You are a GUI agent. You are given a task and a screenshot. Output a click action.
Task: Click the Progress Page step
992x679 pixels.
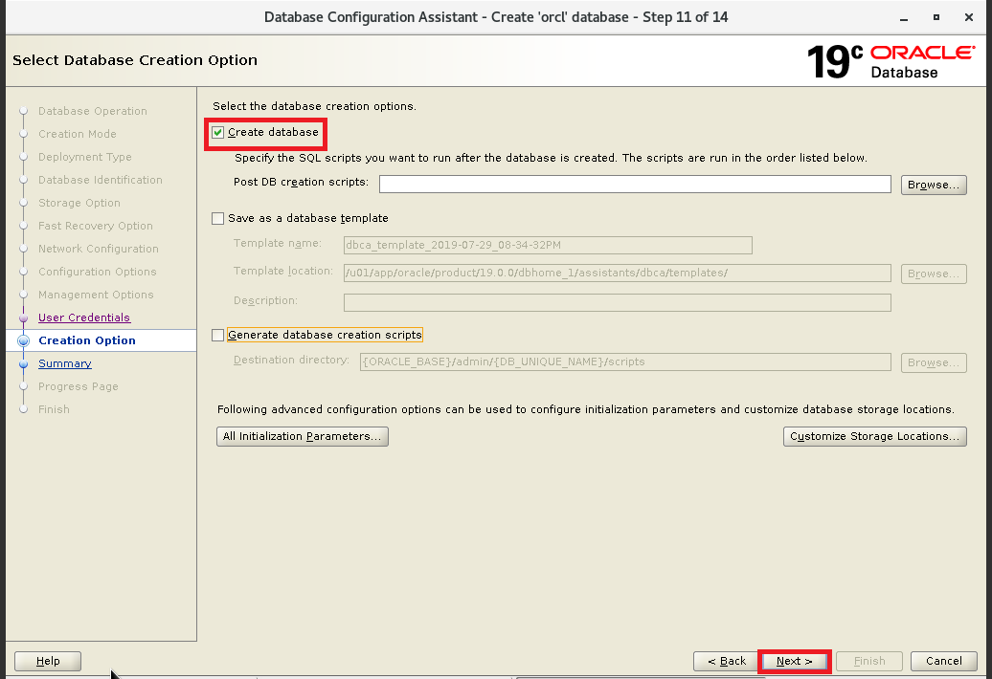[78, 386]
